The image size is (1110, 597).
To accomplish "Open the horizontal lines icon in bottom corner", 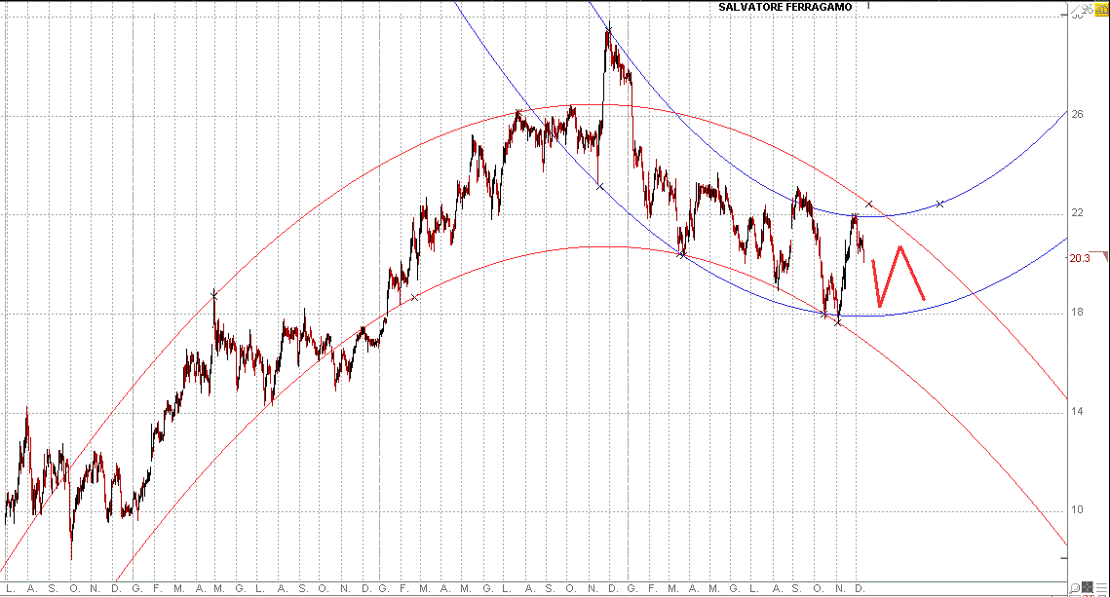I will (1101, 587).
